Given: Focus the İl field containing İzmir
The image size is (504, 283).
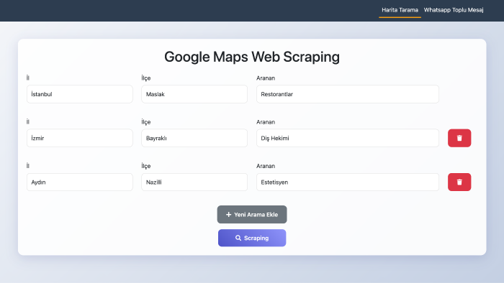Looking at the screenshot, I should coord(80,138).
